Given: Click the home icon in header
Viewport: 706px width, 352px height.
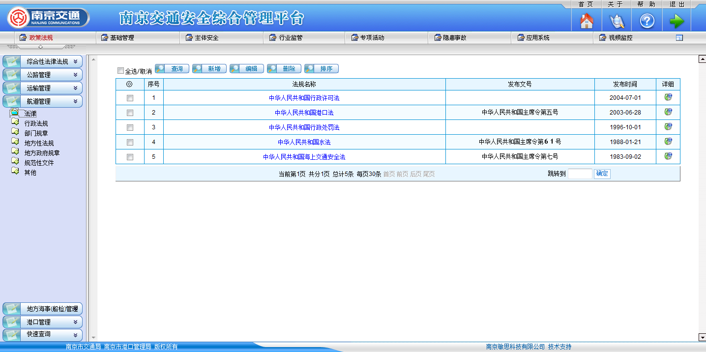Looking at the screenshot, I should pyautogui.click(x=587, y=21).
